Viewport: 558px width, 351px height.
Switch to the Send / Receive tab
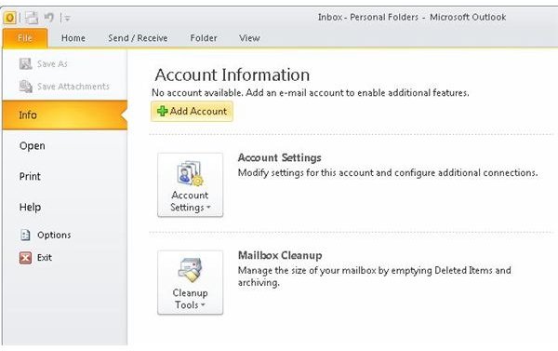(x=138, y=38)
